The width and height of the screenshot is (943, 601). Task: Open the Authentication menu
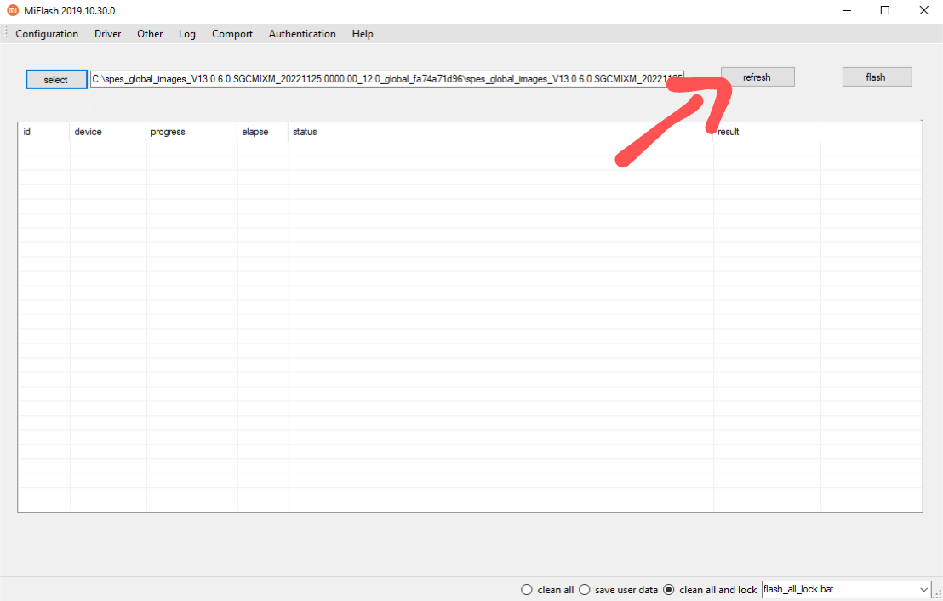click(x=302, y=34)
